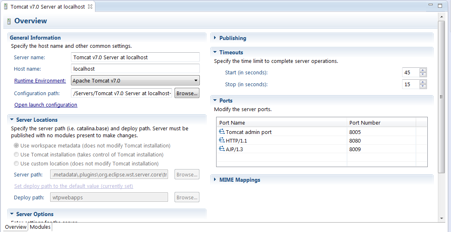Collapse the Ports section

tap(215, 100)
